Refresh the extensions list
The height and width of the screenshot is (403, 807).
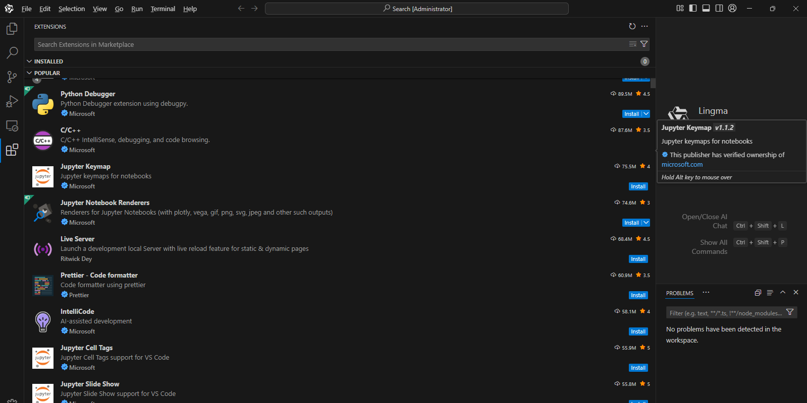(632, 26)
